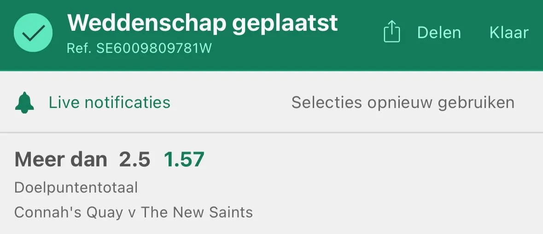This screenshot has height=234, width=543.
Task: Select the Delen share label
Action: (x=439, y=33)
